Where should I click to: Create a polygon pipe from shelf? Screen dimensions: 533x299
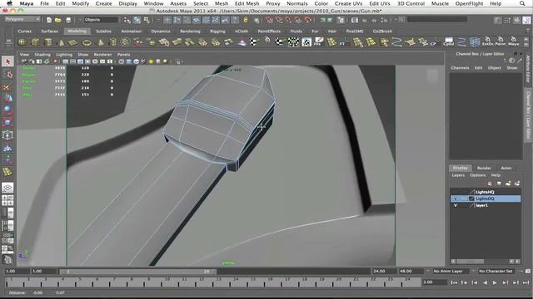point(113,42)
